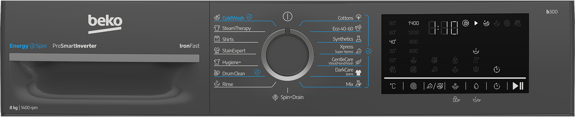Select the Synthetics programme label

click(x=343, y=39)
